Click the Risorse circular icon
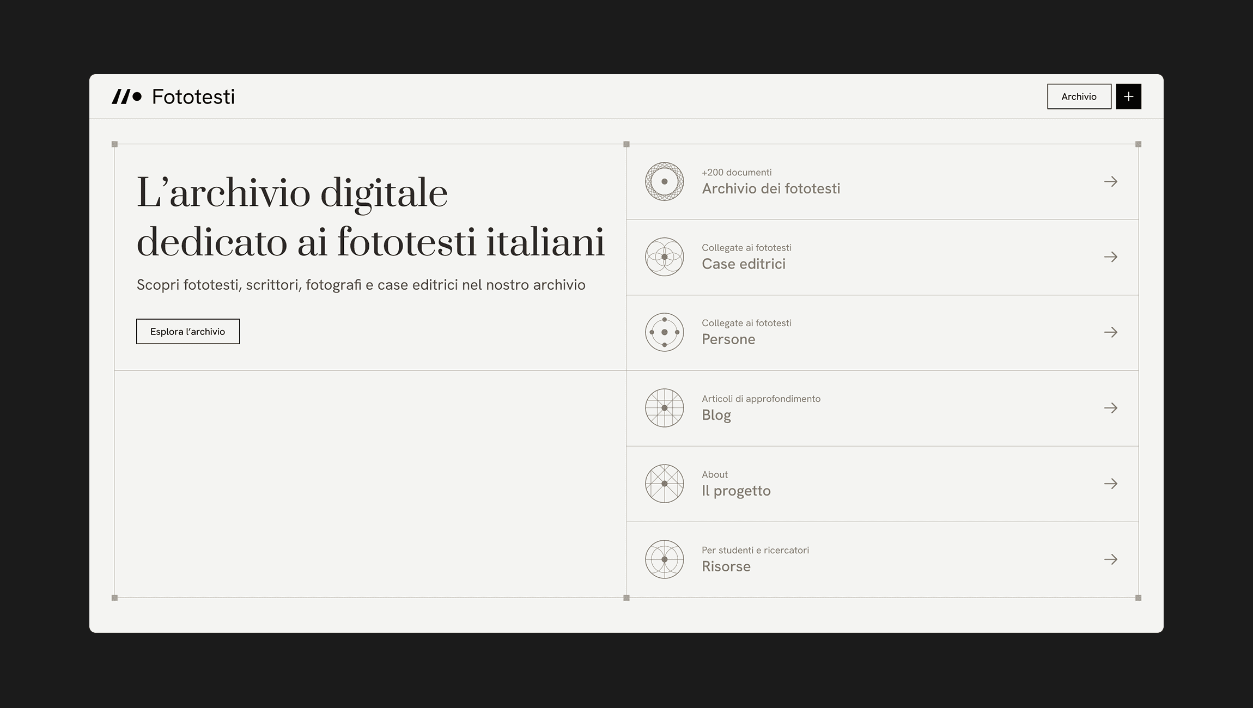The width and height of the screenshot is (1253, 708). pos(664,559)
